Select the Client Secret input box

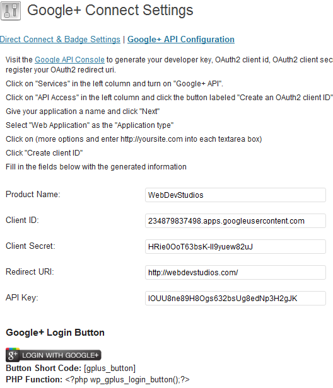[x=235, y=246]
